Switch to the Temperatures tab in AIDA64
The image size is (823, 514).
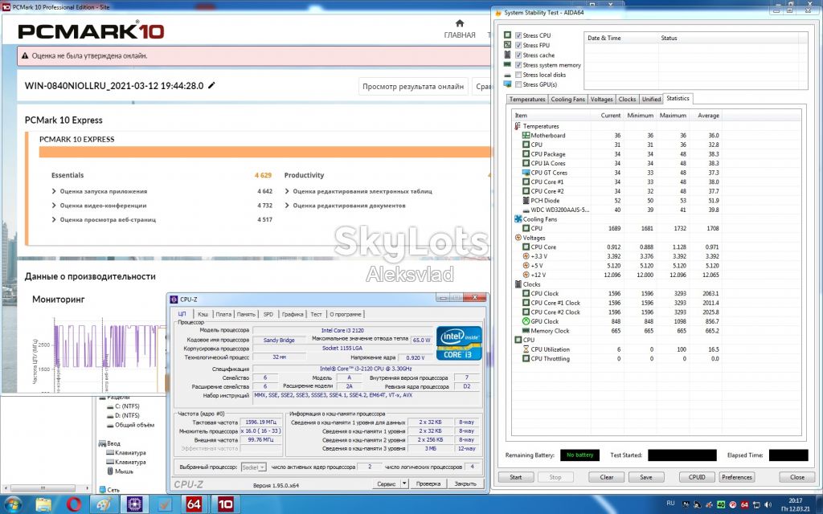coord(527,99)
